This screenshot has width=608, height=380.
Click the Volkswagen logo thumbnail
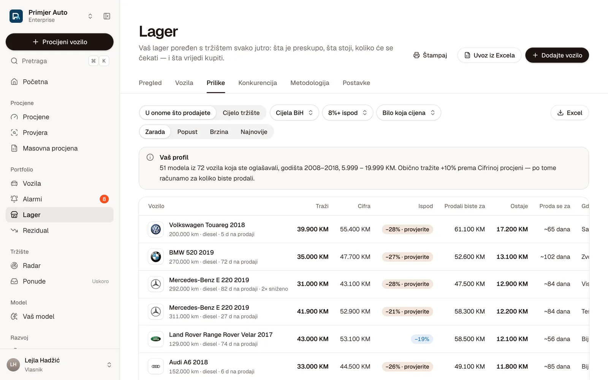(x=156, y=229)
